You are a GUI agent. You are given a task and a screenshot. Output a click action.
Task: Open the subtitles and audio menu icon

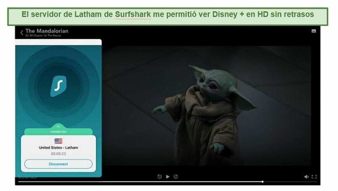314,31
